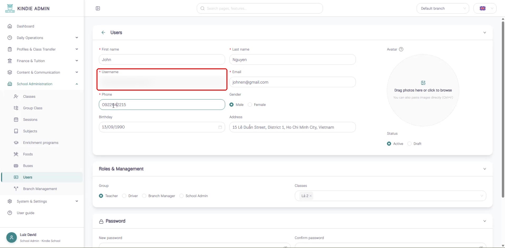Viewport: 505px width, 248px height.
Task: Open the language flag dropdown
Action: point(485,8)
